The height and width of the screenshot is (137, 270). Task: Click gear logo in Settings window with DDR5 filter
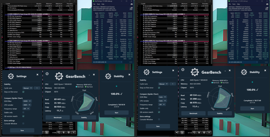[11, 76]
